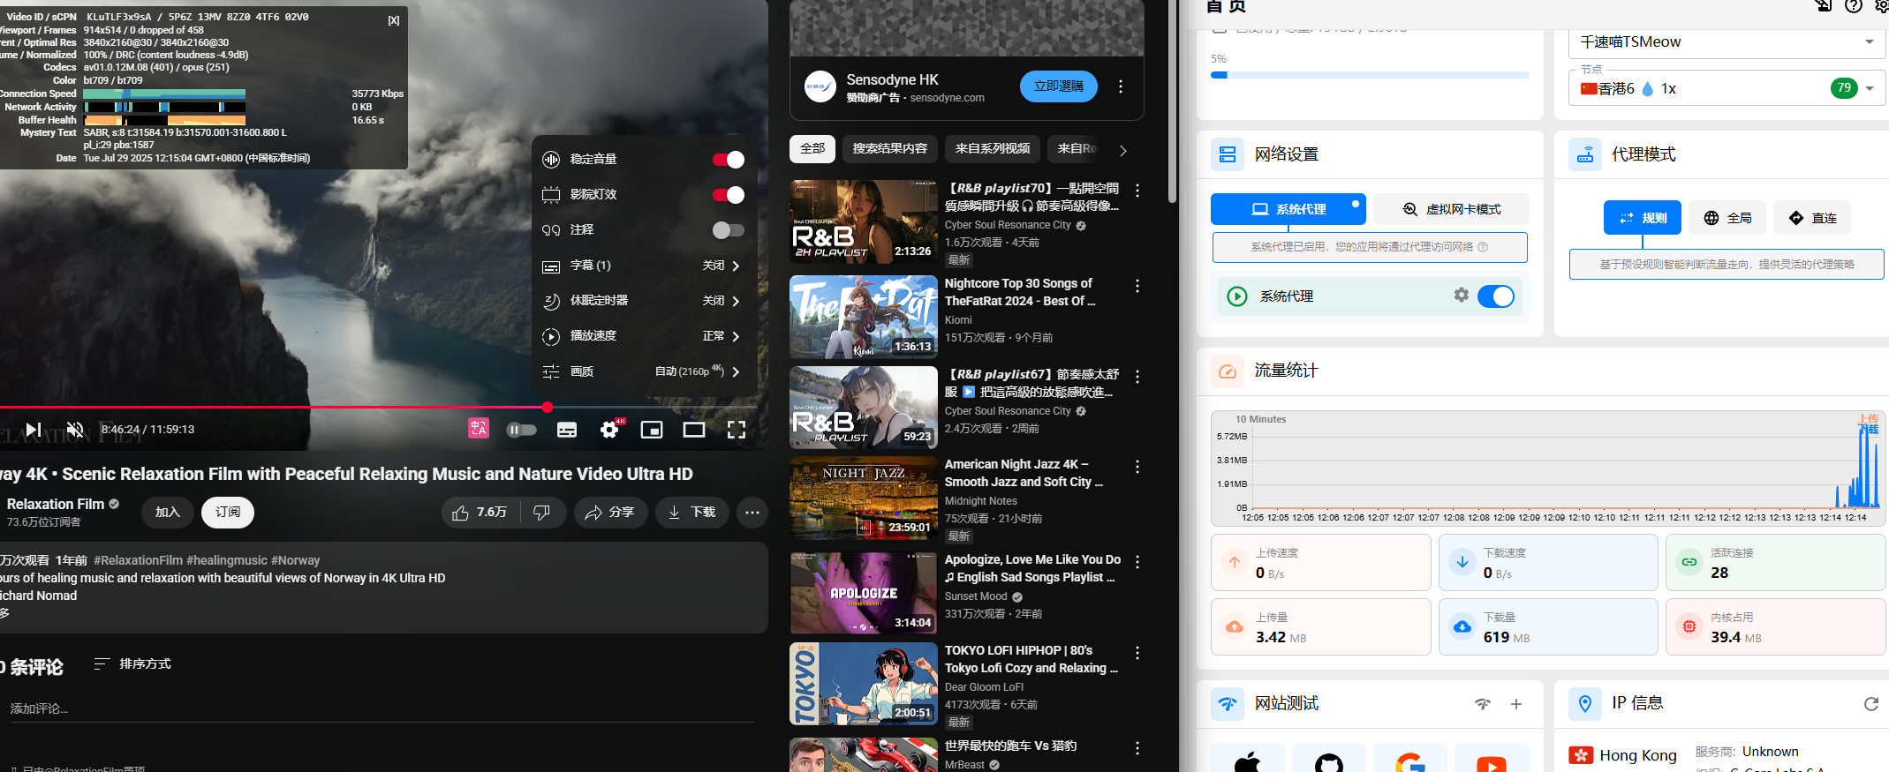Click the pink translate icon in player controls
Viewport: 1889px width, 772px height.
pyautogui.click(x=479, y=429)
